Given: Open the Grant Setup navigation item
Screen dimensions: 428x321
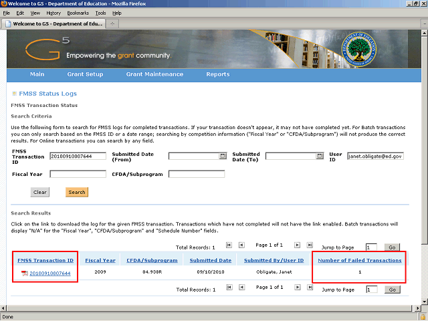Looking at the screenshot, I should (x=85, y=74).
